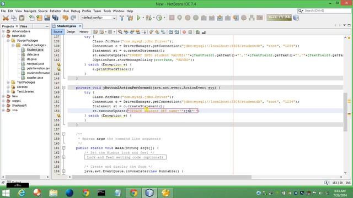This screenshot has height=198, width=353.
Task: Stop macro recording square icon
Action: 190,32
